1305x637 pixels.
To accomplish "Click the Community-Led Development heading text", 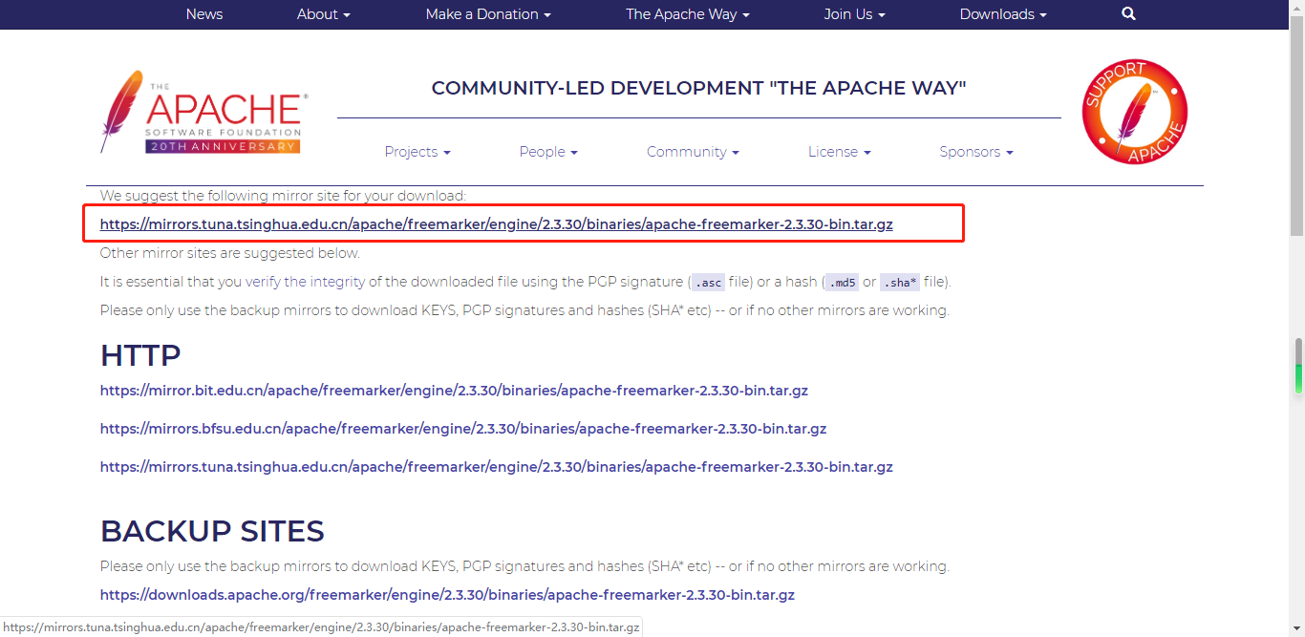I will 698,88.
